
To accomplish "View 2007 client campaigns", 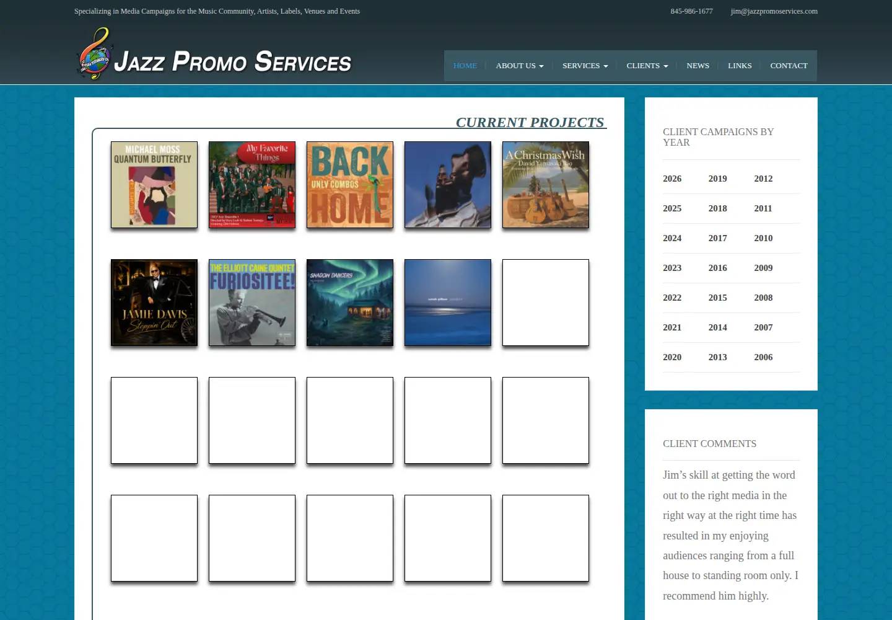I will point(763,327).
